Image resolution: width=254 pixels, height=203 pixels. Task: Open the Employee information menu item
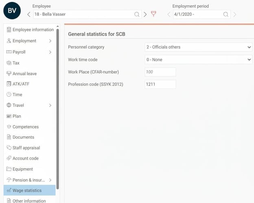click(x=30, y=30)
